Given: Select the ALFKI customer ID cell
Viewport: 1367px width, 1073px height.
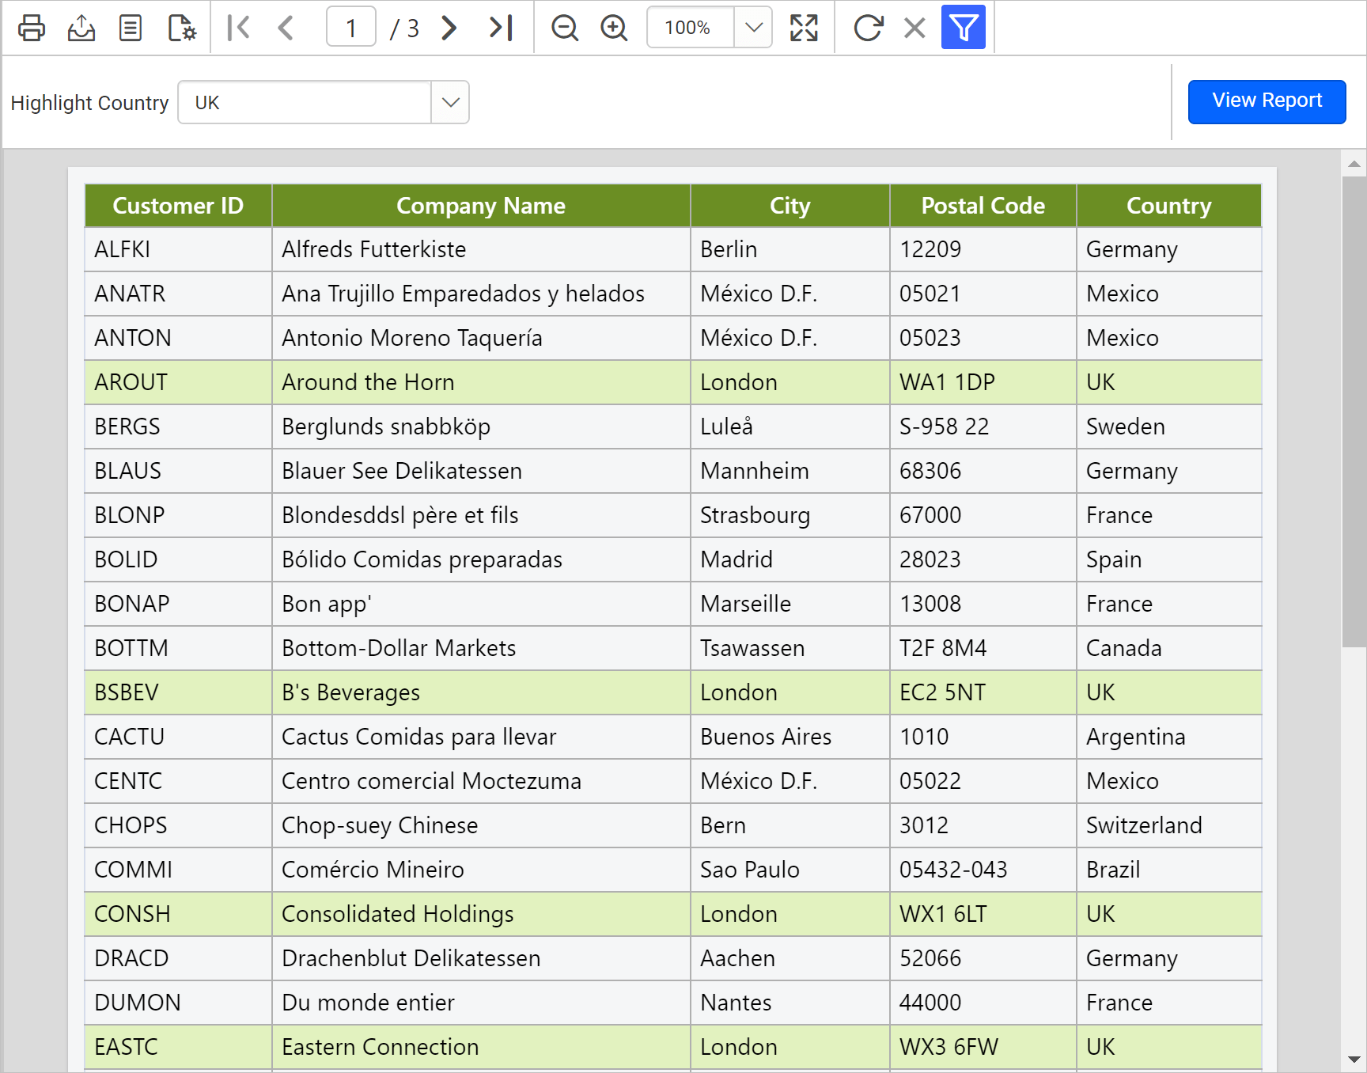Looking at the screenshot, I should [178, 249].
